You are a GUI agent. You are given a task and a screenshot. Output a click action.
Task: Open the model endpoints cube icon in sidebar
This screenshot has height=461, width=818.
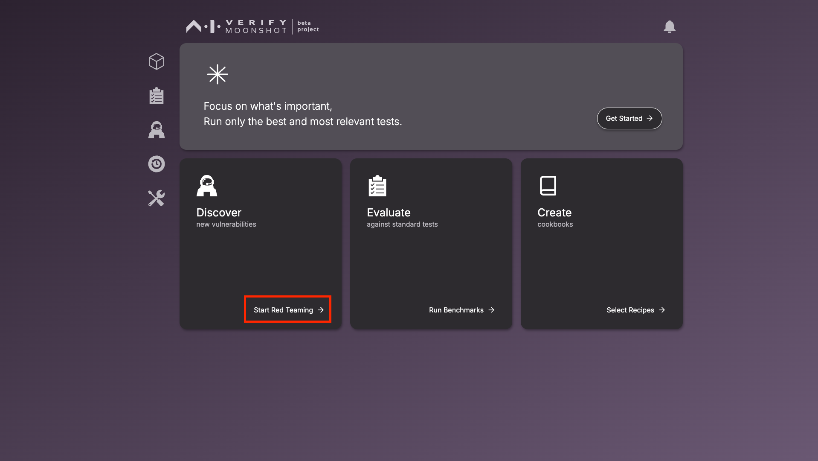pos(157,61)
